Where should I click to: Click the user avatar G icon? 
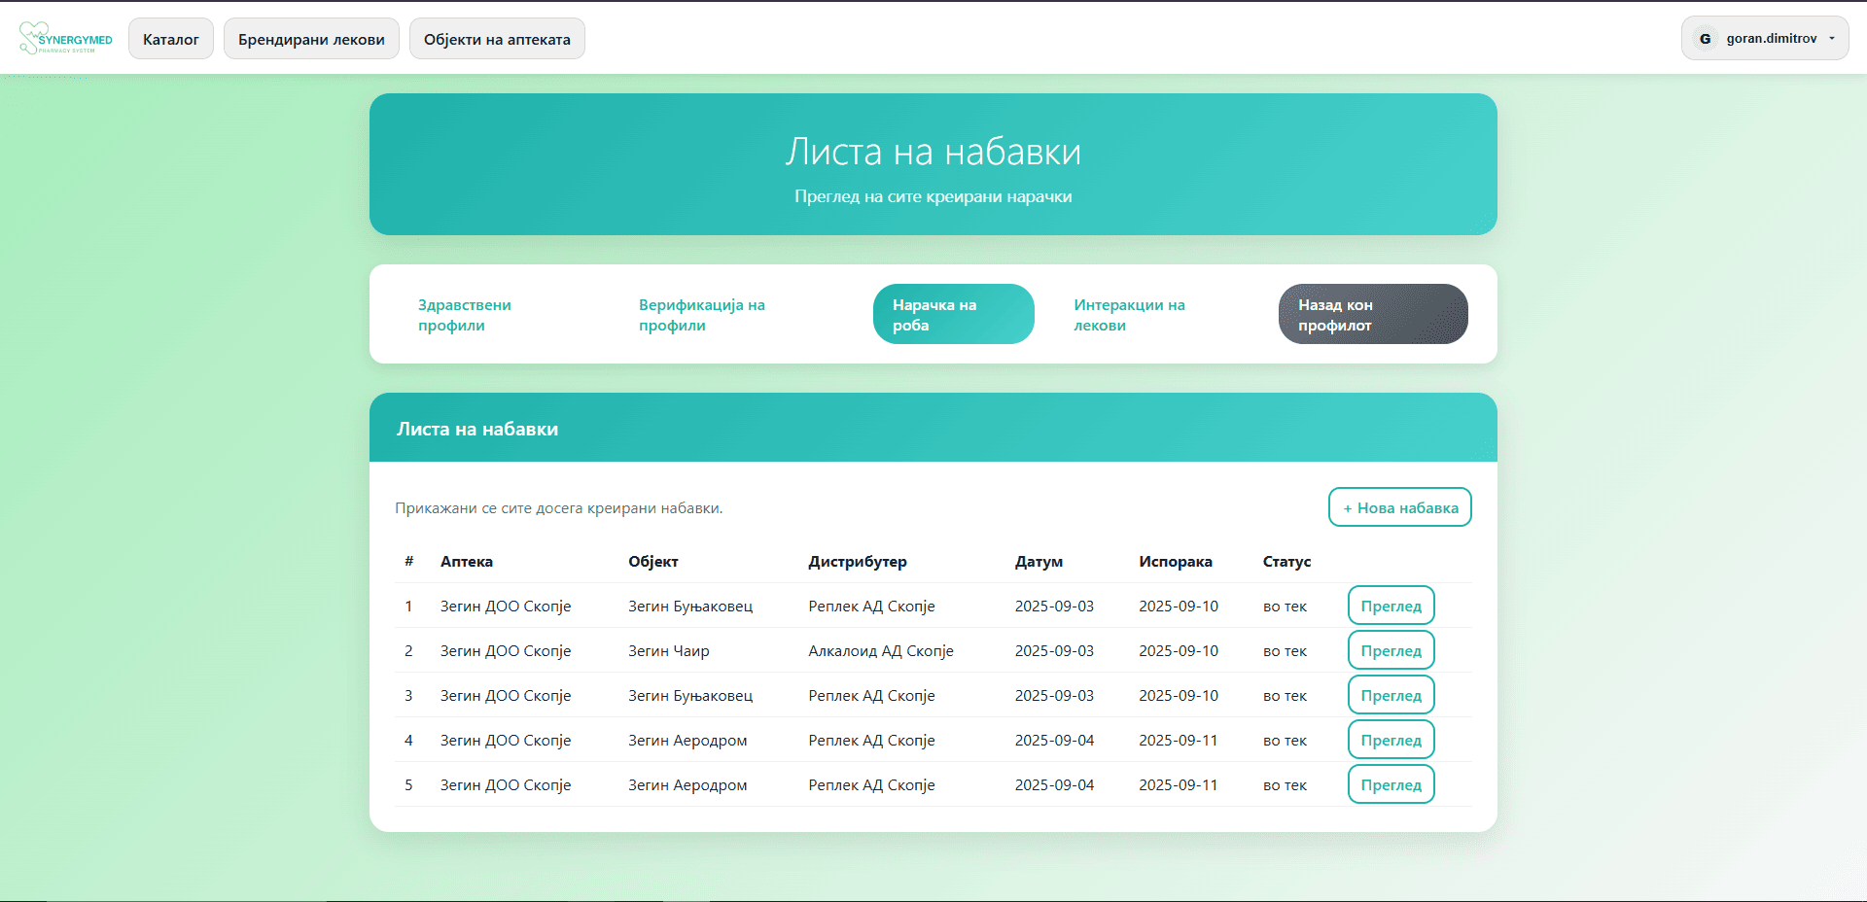coord(1705,39)
